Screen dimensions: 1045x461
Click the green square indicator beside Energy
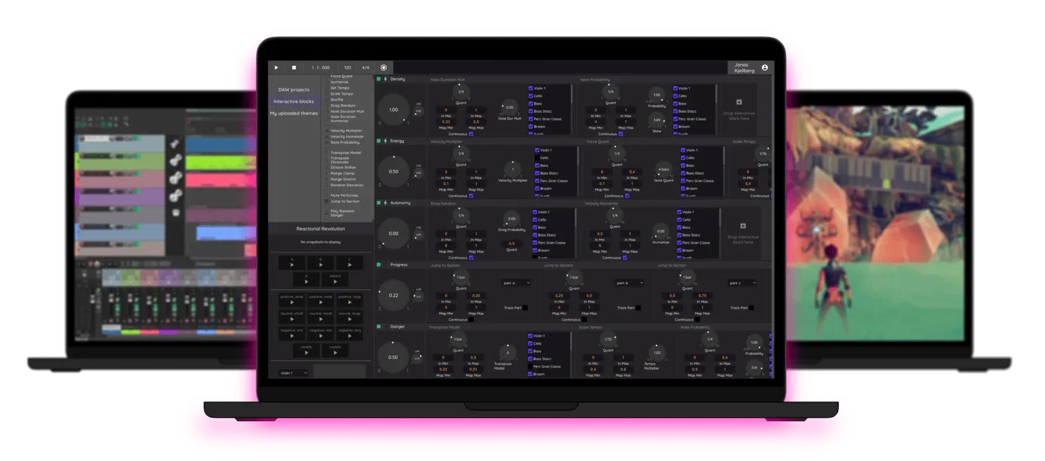pyautogui.click(x=379, y=141)
